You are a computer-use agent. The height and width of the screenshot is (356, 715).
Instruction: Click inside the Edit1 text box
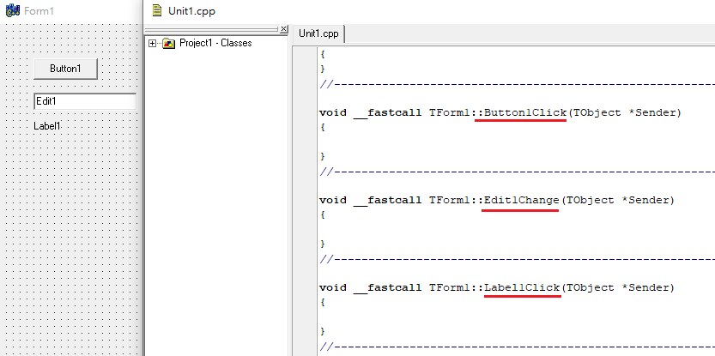coord(85,101)
